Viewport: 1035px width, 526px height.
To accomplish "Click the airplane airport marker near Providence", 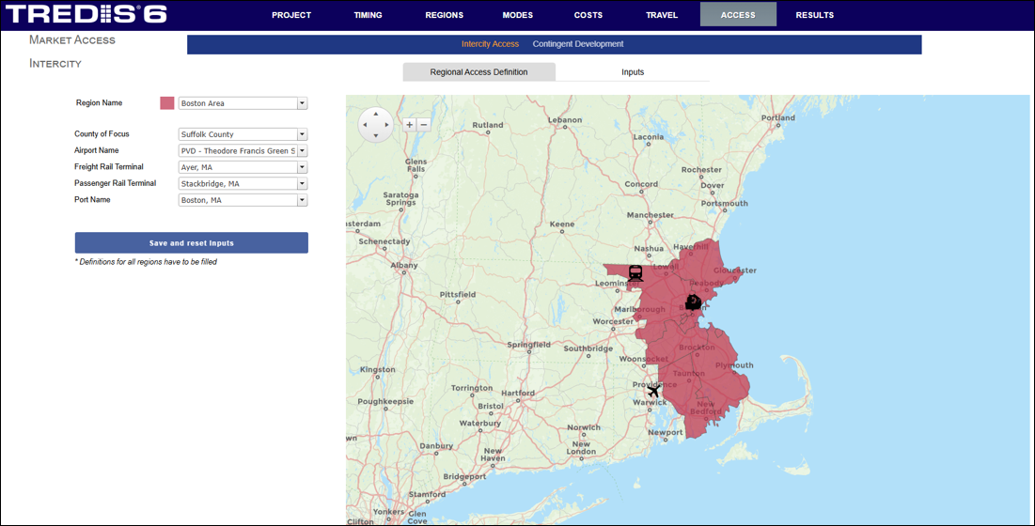I will click(x=653, y=391).
